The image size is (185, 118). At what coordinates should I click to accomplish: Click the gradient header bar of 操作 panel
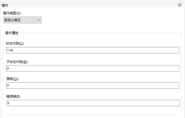[x=92, y=5]
